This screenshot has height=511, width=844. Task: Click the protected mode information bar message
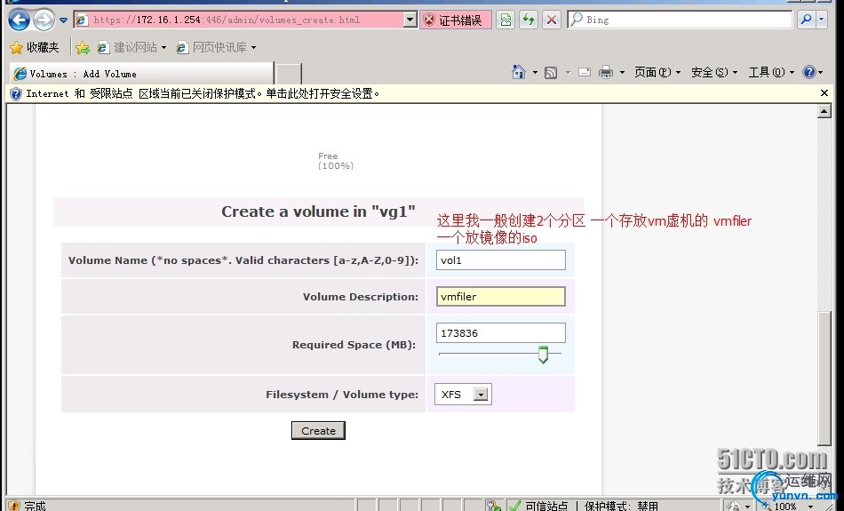[x=203, y=93]
